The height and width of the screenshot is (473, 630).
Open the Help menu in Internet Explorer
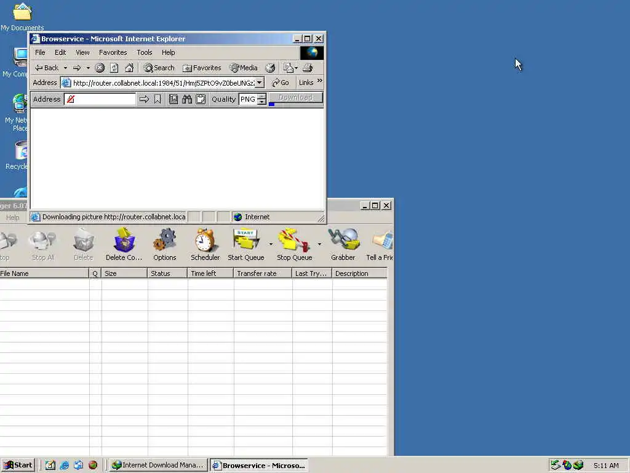169,52
